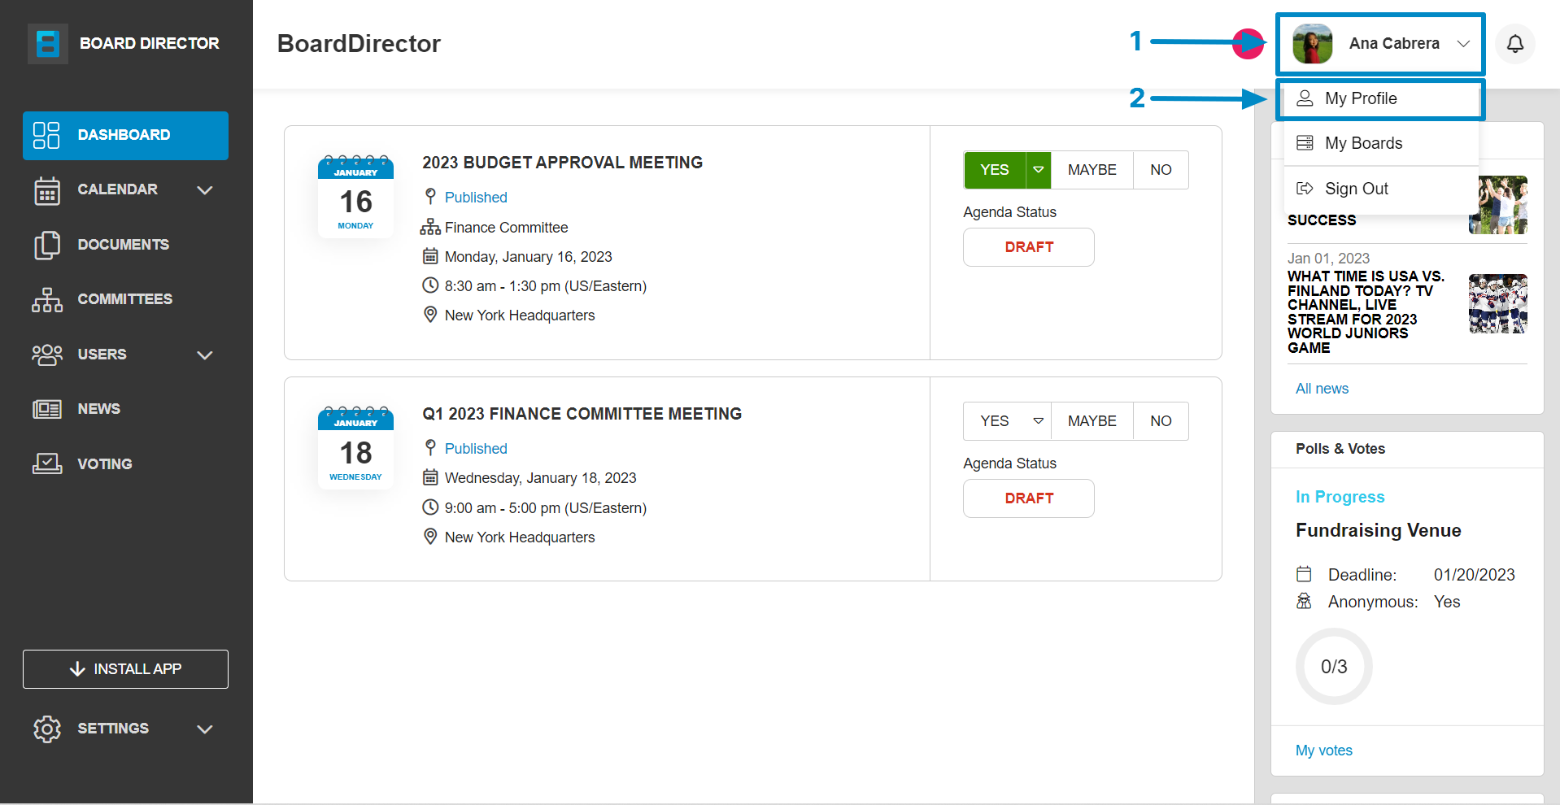This screenshot has height=805, width=1560.
Task: Open the Voting sidebar item
Action: point(125,463)
